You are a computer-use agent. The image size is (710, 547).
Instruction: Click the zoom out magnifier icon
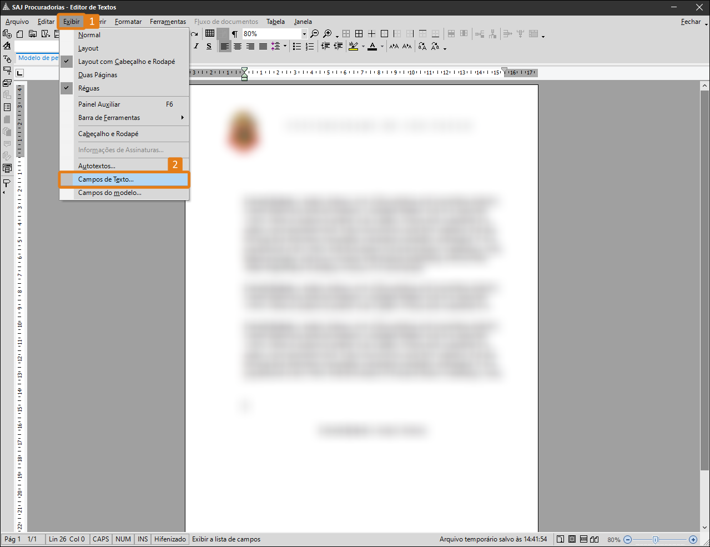(315, 34)
